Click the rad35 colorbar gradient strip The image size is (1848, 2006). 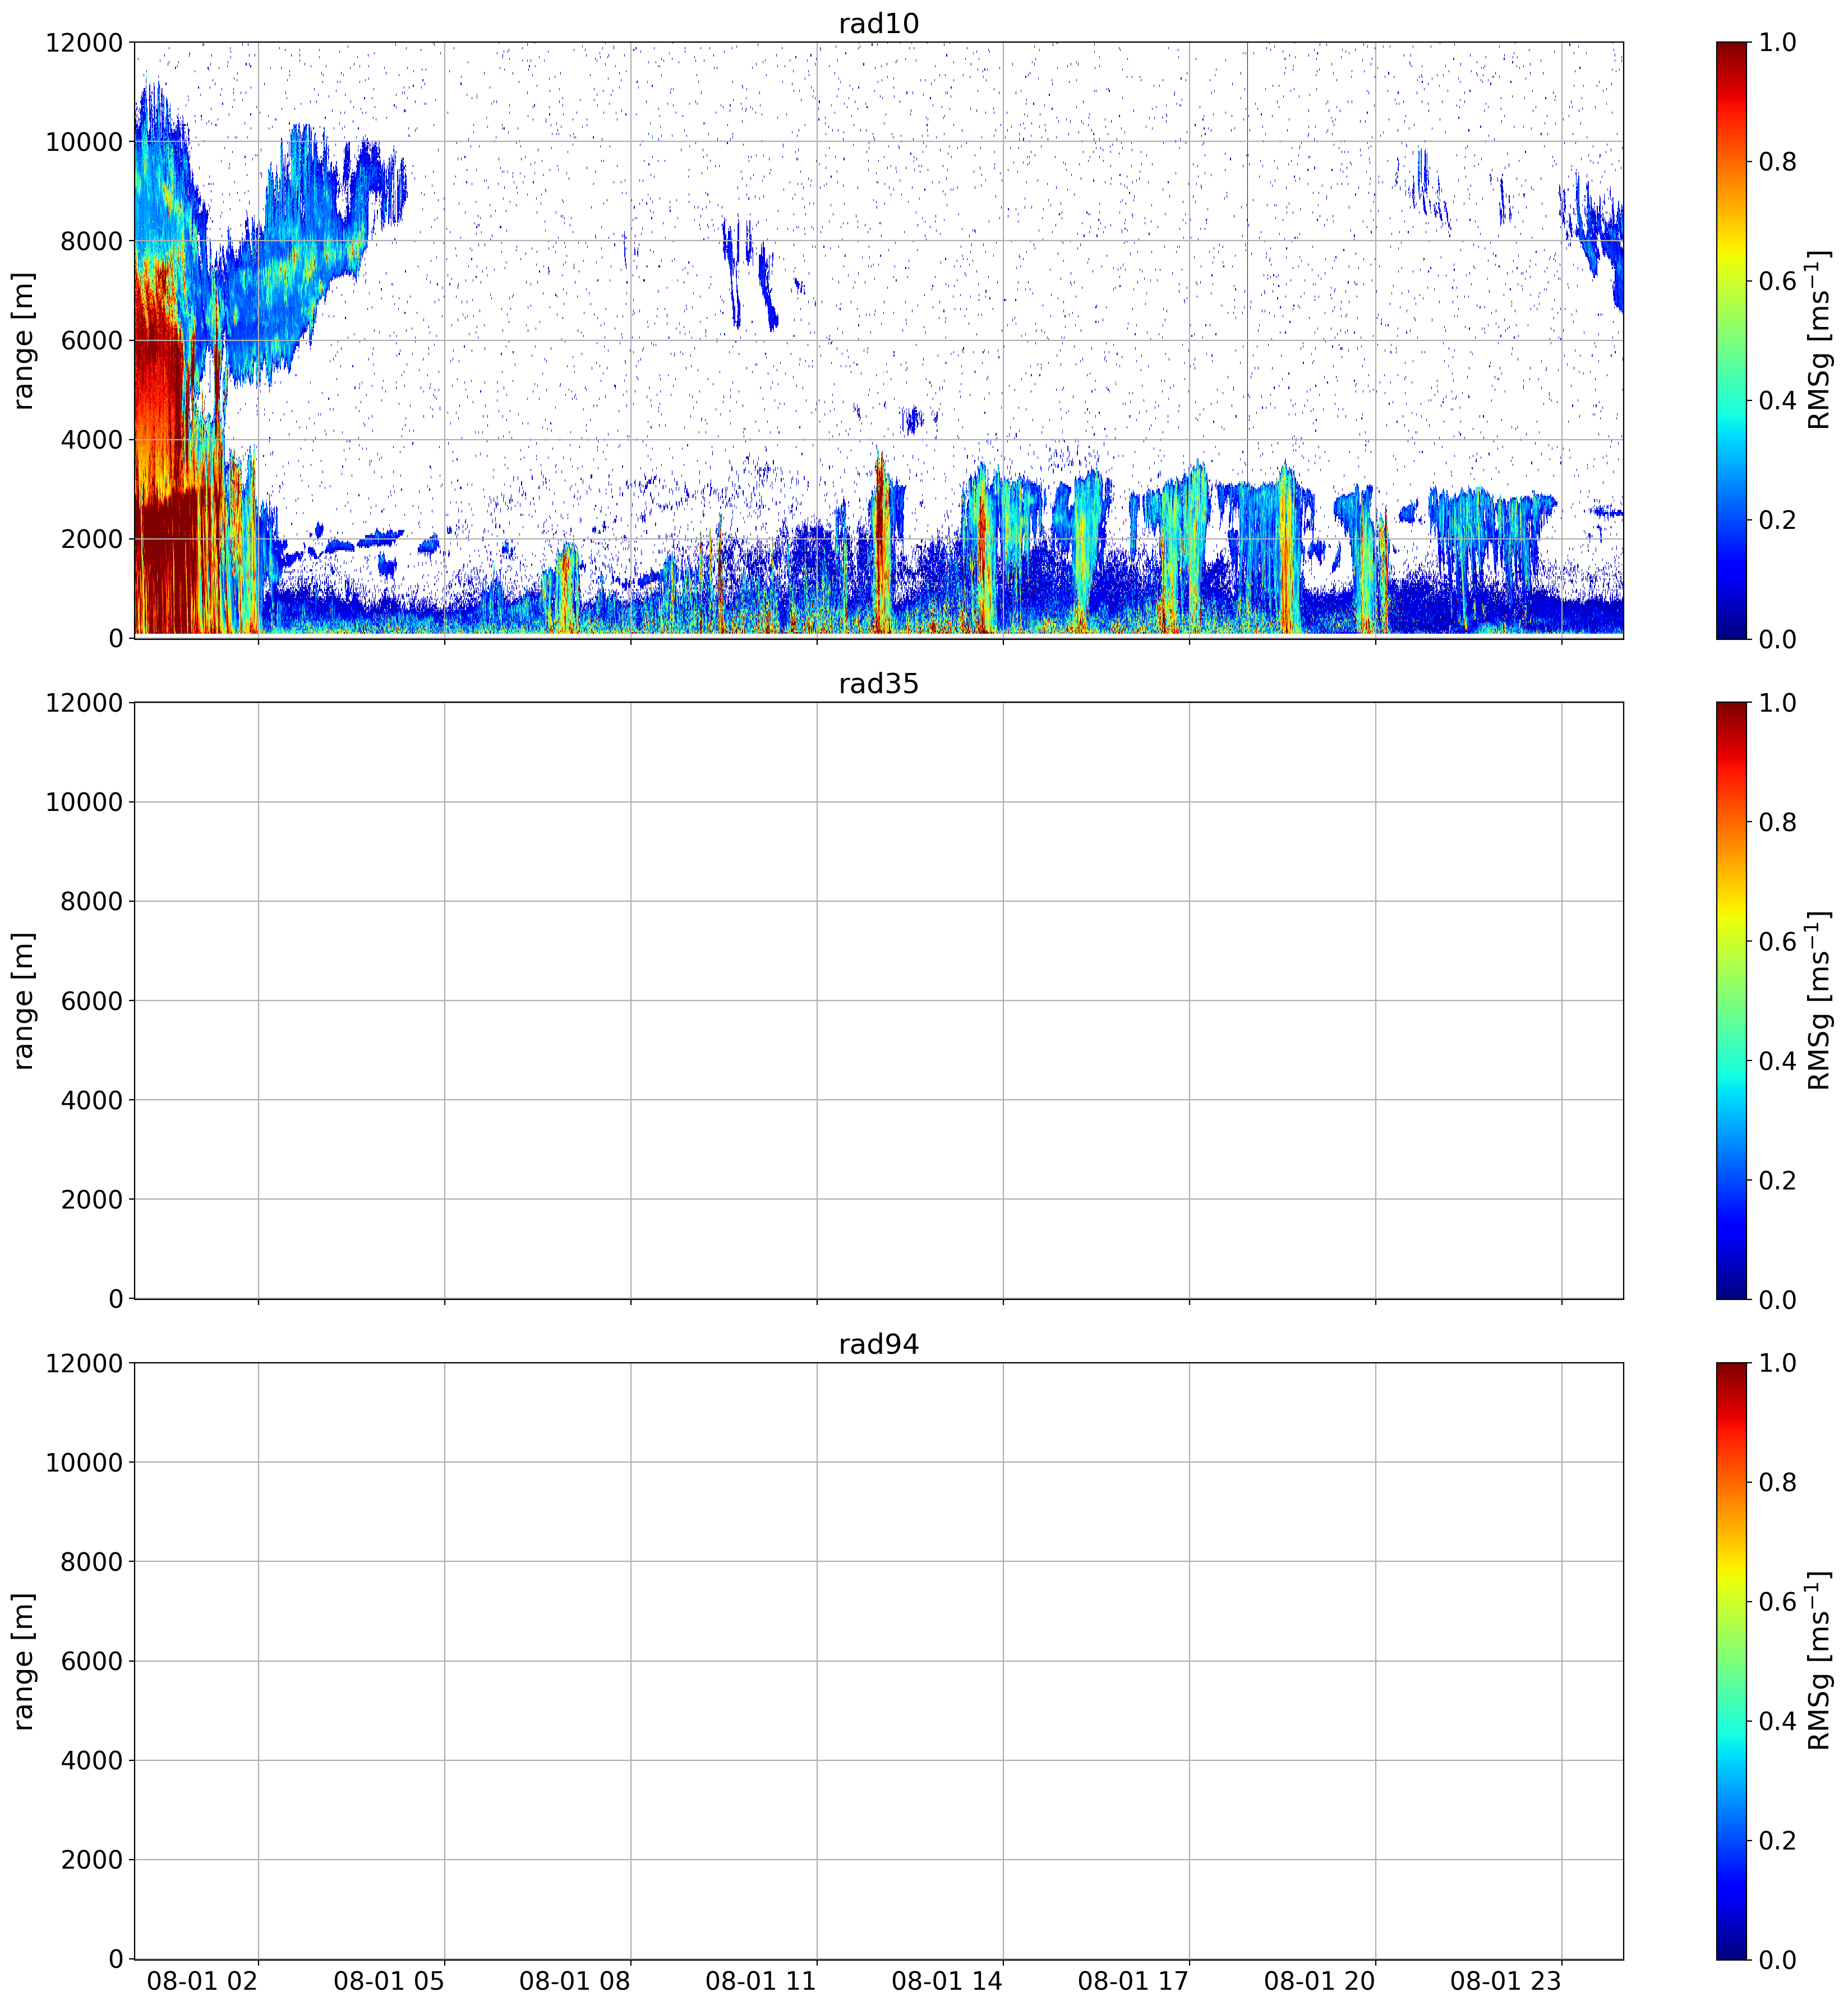pyautogui.click(x=1731, y=1000)
